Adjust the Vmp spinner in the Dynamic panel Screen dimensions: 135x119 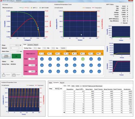tap(56, 89)
